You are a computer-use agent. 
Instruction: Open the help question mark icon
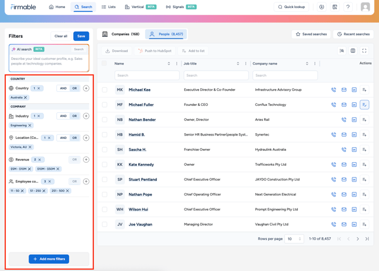[x=348, y=7]
